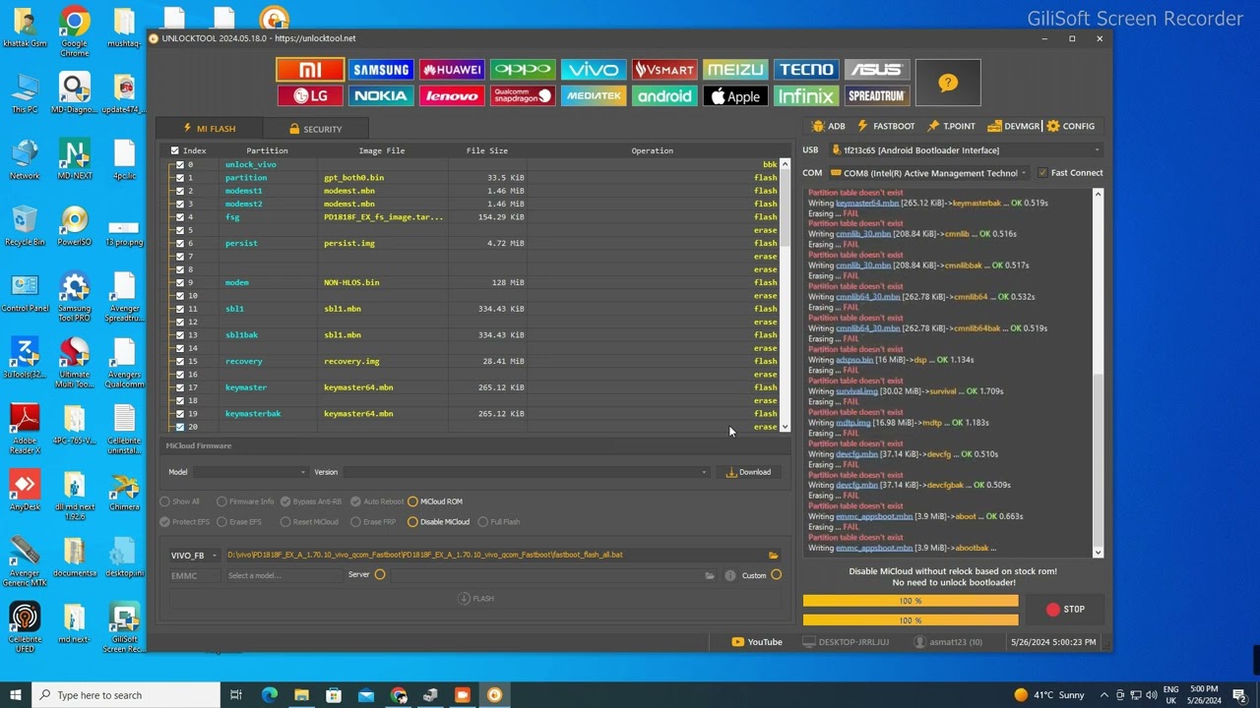Image resolution: width=1260 pixels, height=708 pixels.
Task: Browse for fastboot bat file folder icon
Action: (x=774, y=556)
